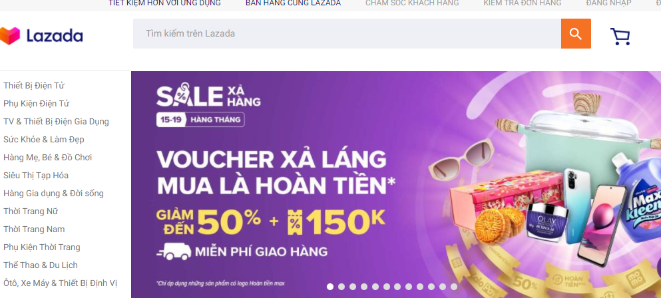
Task: Focus the Tìm kiếm trên Lazada field
Action: pyautogui.click(x=347, y=34)
